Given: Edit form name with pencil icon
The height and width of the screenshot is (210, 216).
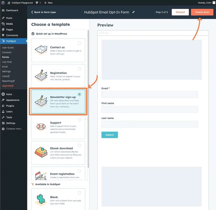Looking at the screenshot, I should 134,12.
